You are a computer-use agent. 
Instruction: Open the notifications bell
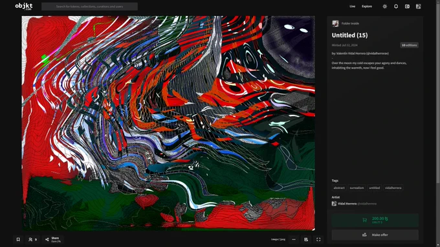click(396, 6)
